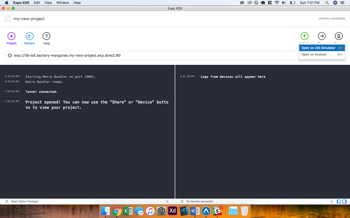Open the Trash in the dock
The height and width of the screenshot is (218, 350).
click(x=244, y=211)
